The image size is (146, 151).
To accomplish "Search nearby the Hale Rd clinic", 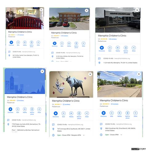I will [118, 48].
